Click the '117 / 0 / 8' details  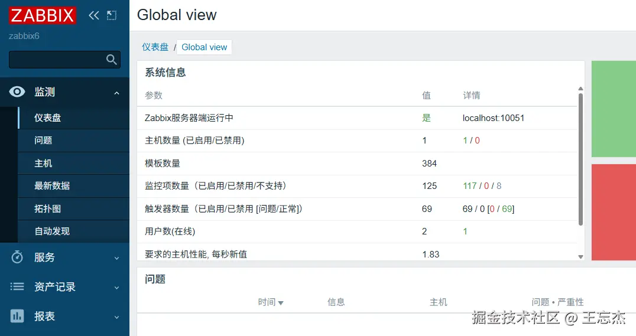[x=482, y=186]
